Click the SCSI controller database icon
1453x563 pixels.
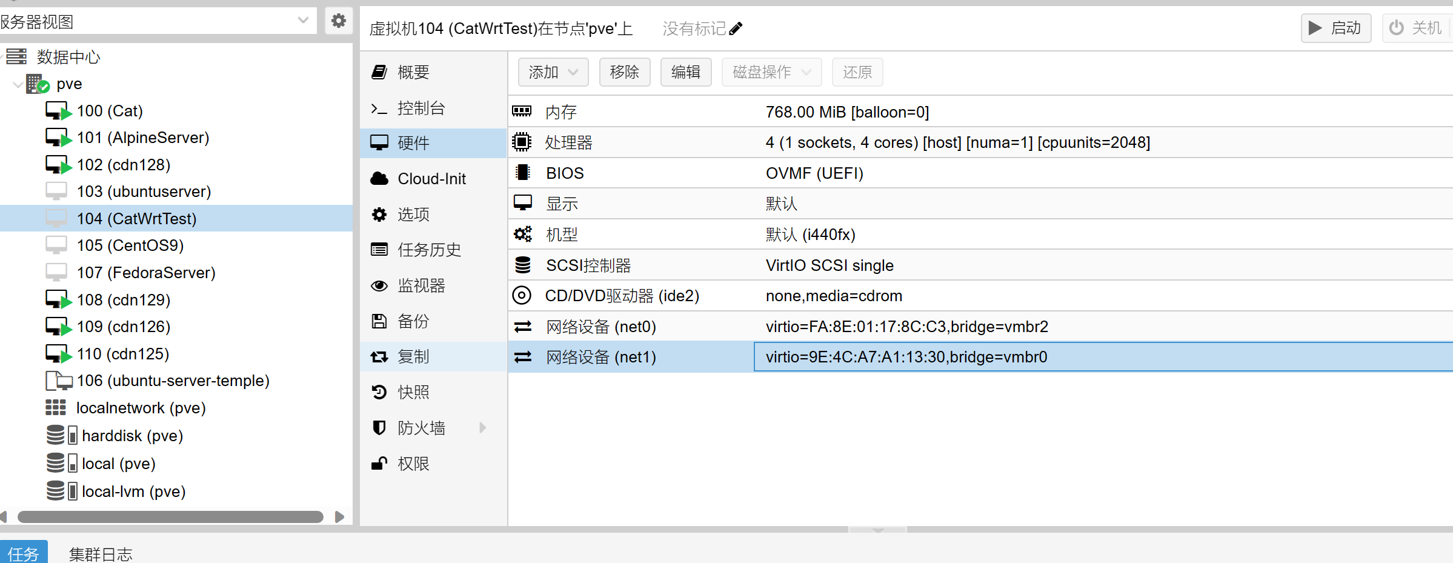(x=522, y=265)
